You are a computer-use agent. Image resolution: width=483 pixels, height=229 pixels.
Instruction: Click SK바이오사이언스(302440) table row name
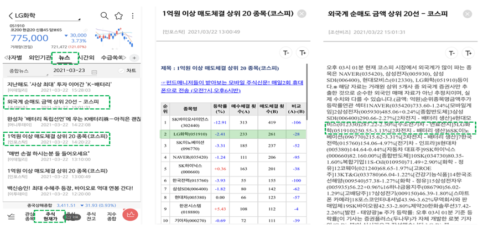[189, 122]
